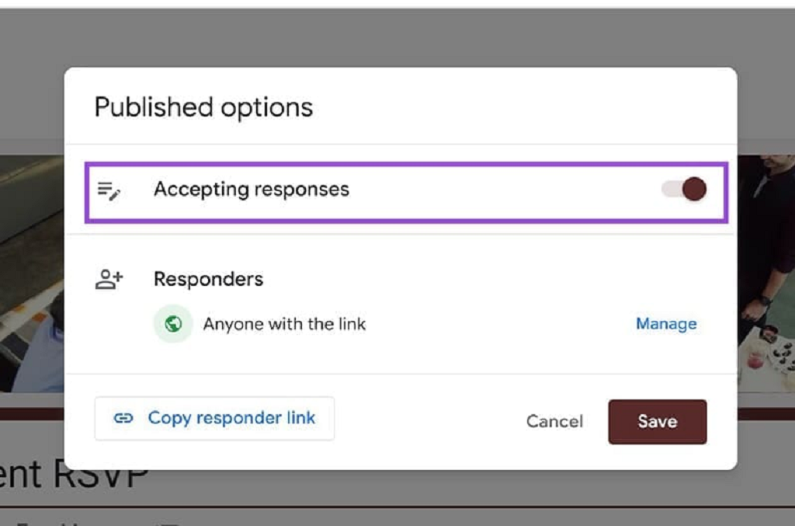Click the green globe icon
795x526 pixels.
point(173,324)
